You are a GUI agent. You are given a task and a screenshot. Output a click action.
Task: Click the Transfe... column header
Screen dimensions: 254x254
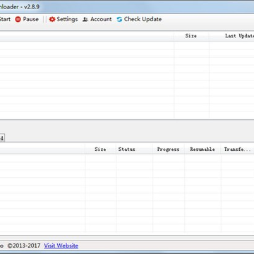coord(237,150)
